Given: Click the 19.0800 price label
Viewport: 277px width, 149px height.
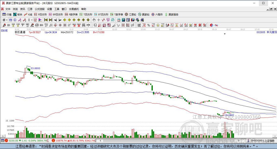Looking at the screenshot, I should [229, 115].
